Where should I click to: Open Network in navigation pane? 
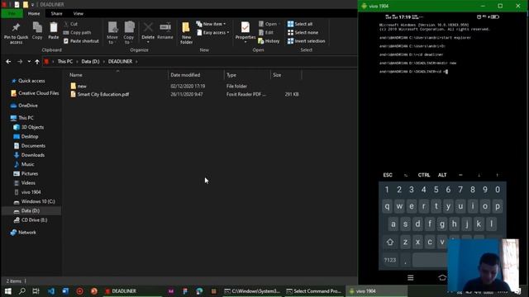(x=24, y=233)
